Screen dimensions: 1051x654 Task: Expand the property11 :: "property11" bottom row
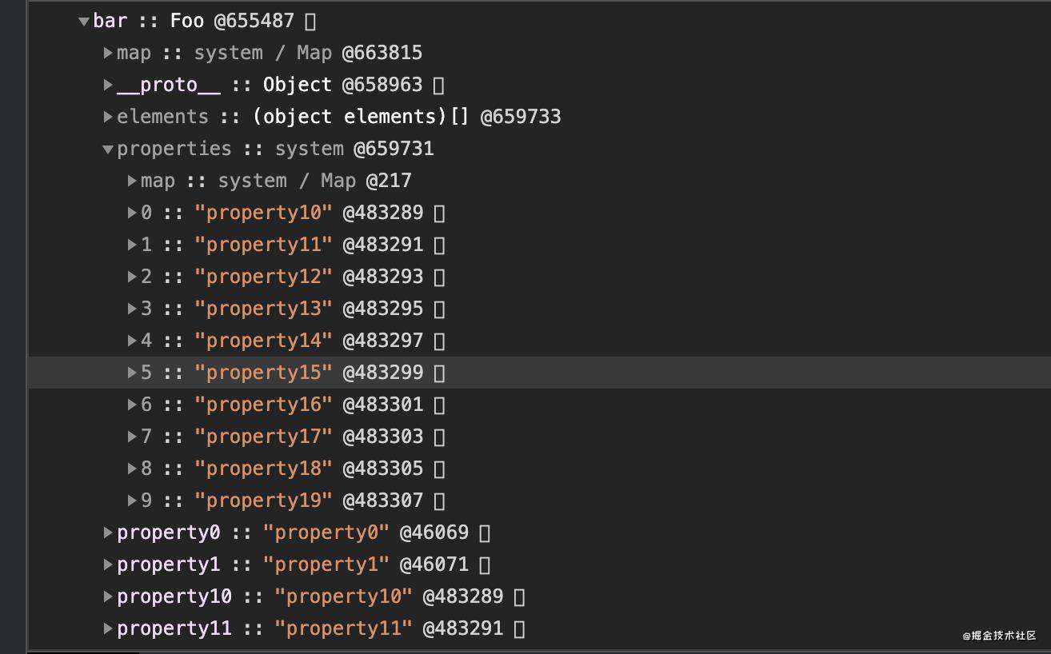coord(108,628)
